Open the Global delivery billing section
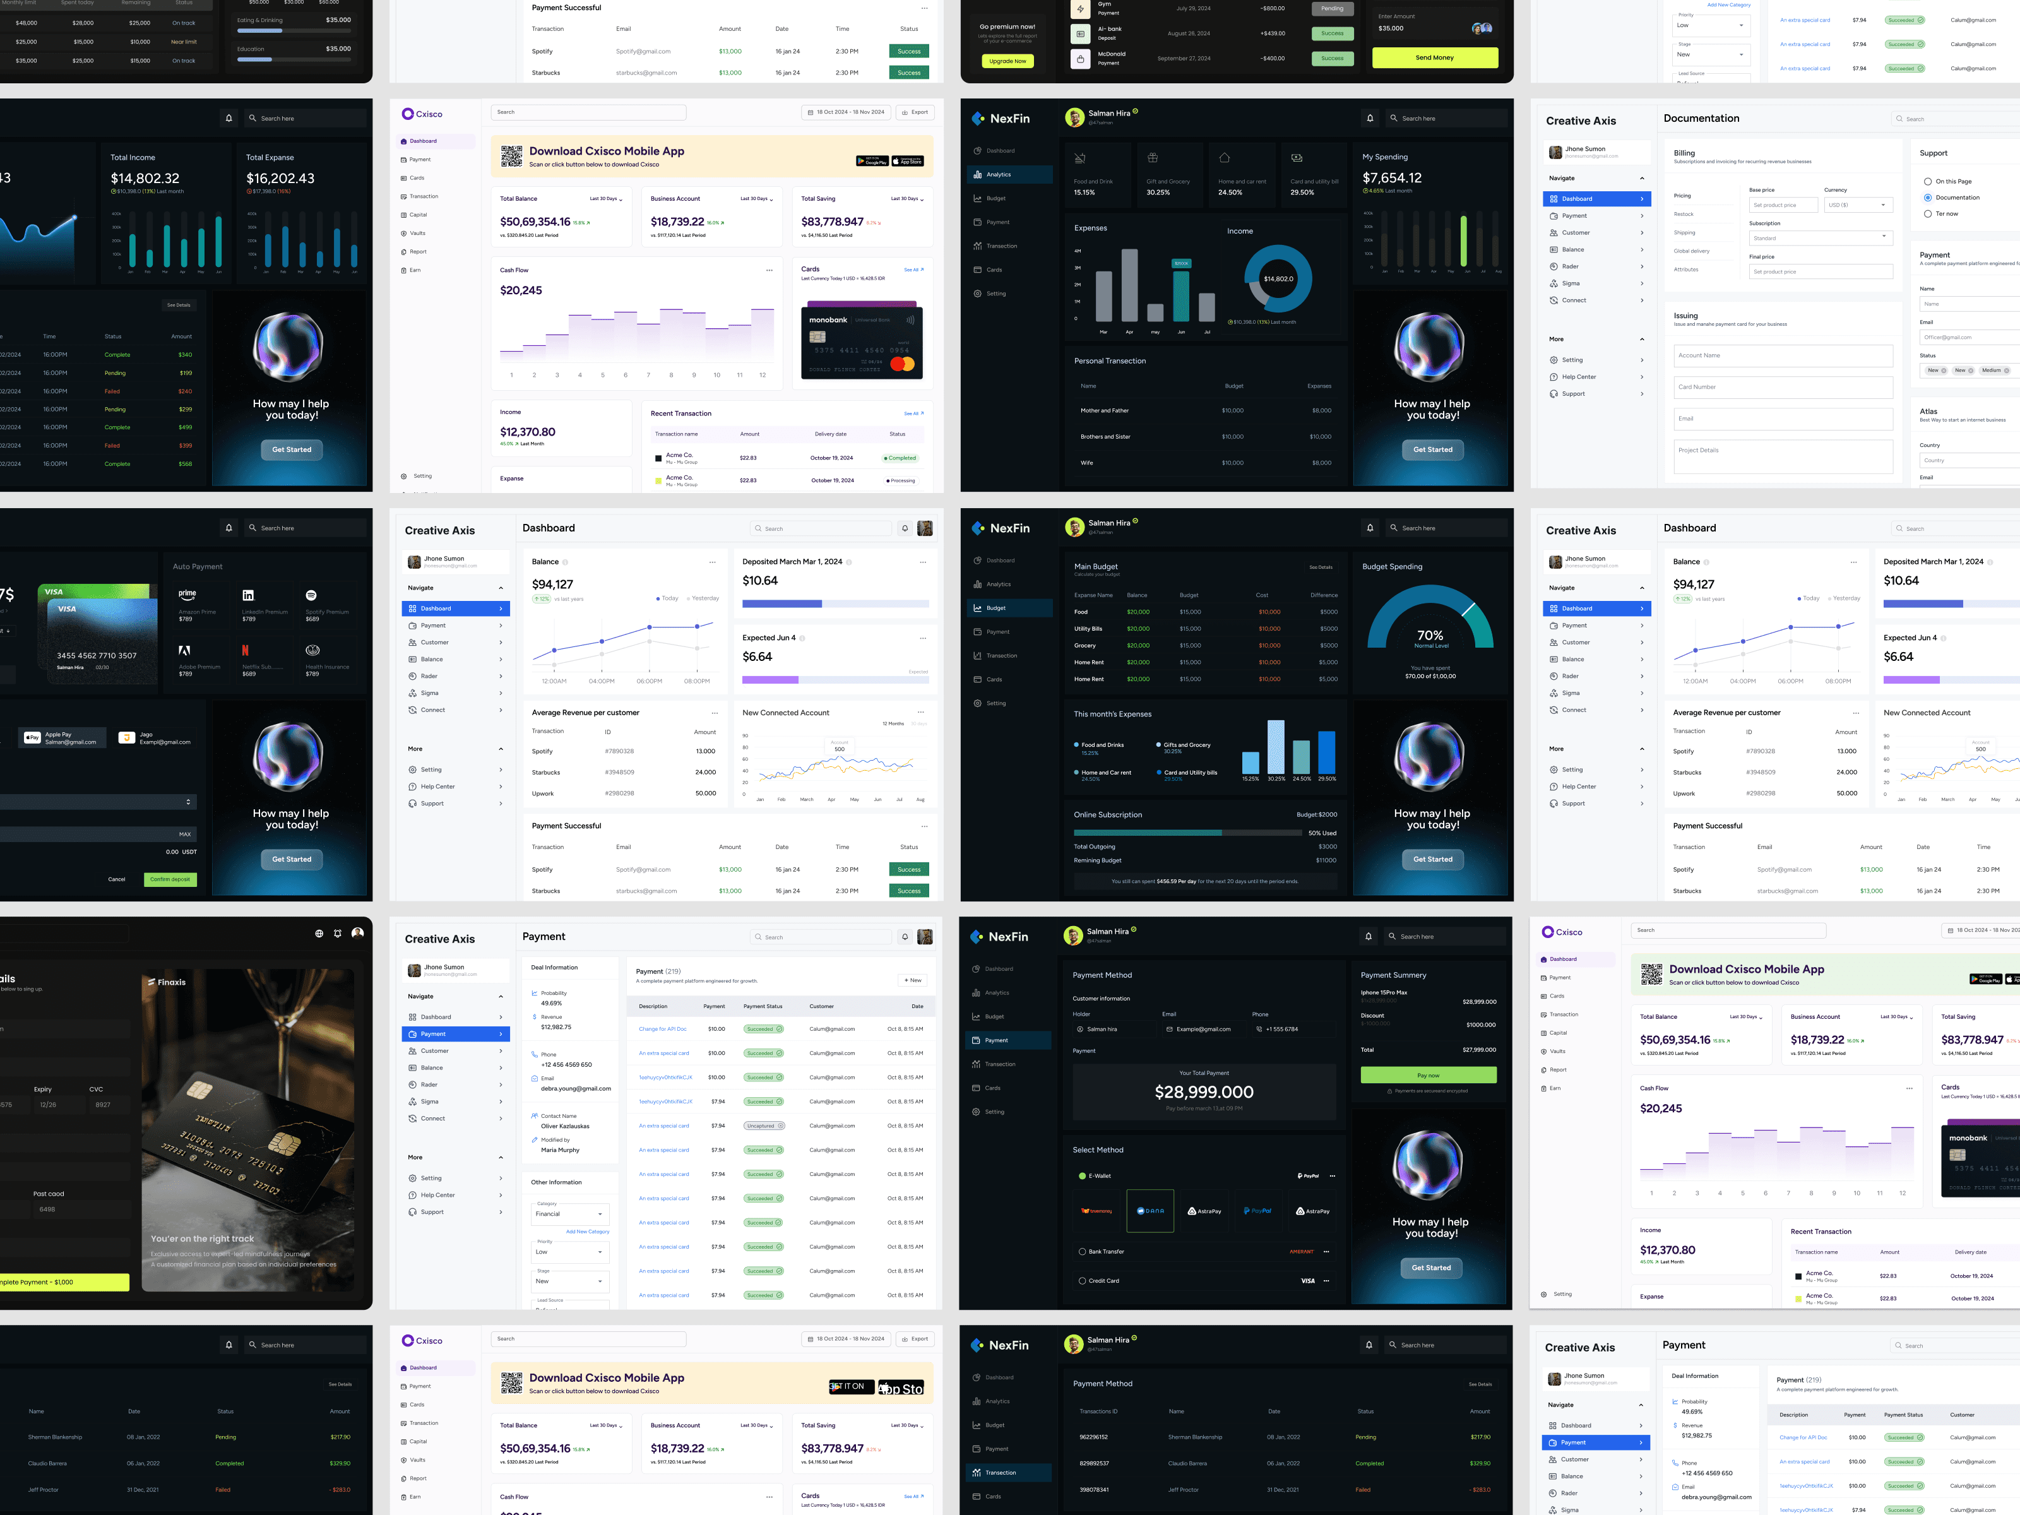 coord(1691,251)
